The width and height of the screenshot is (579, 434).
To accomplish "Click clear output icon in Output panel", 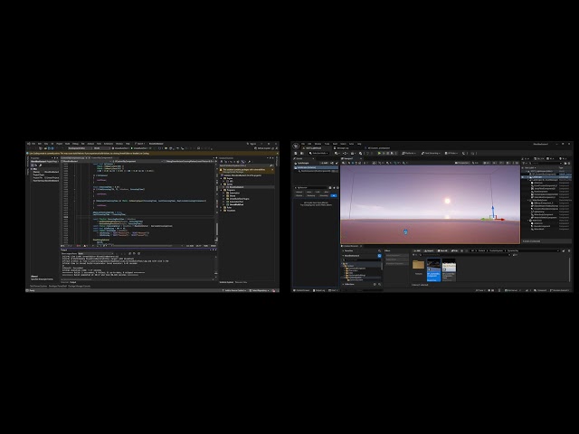I will (x=129, y=253).
